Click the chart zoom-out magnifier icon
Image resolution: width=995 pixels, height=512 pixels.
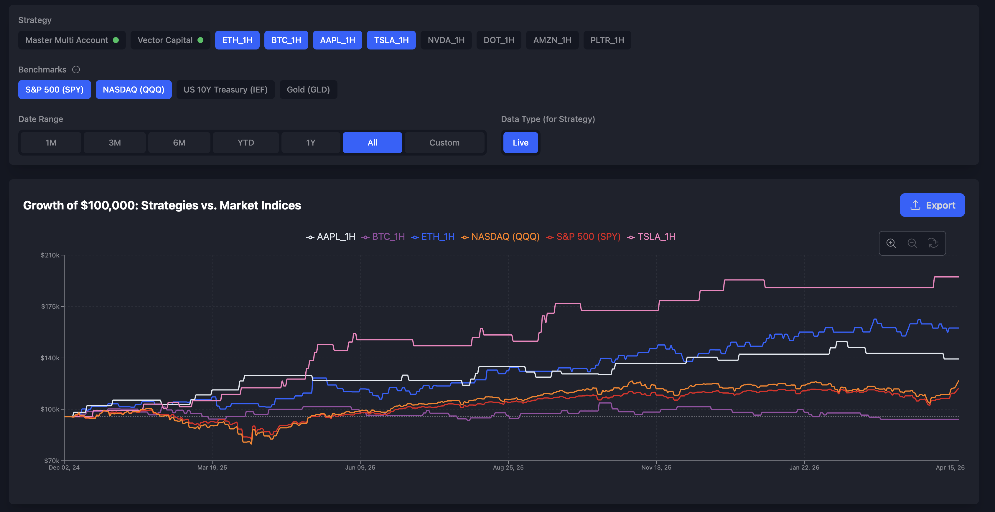(912, 243)
